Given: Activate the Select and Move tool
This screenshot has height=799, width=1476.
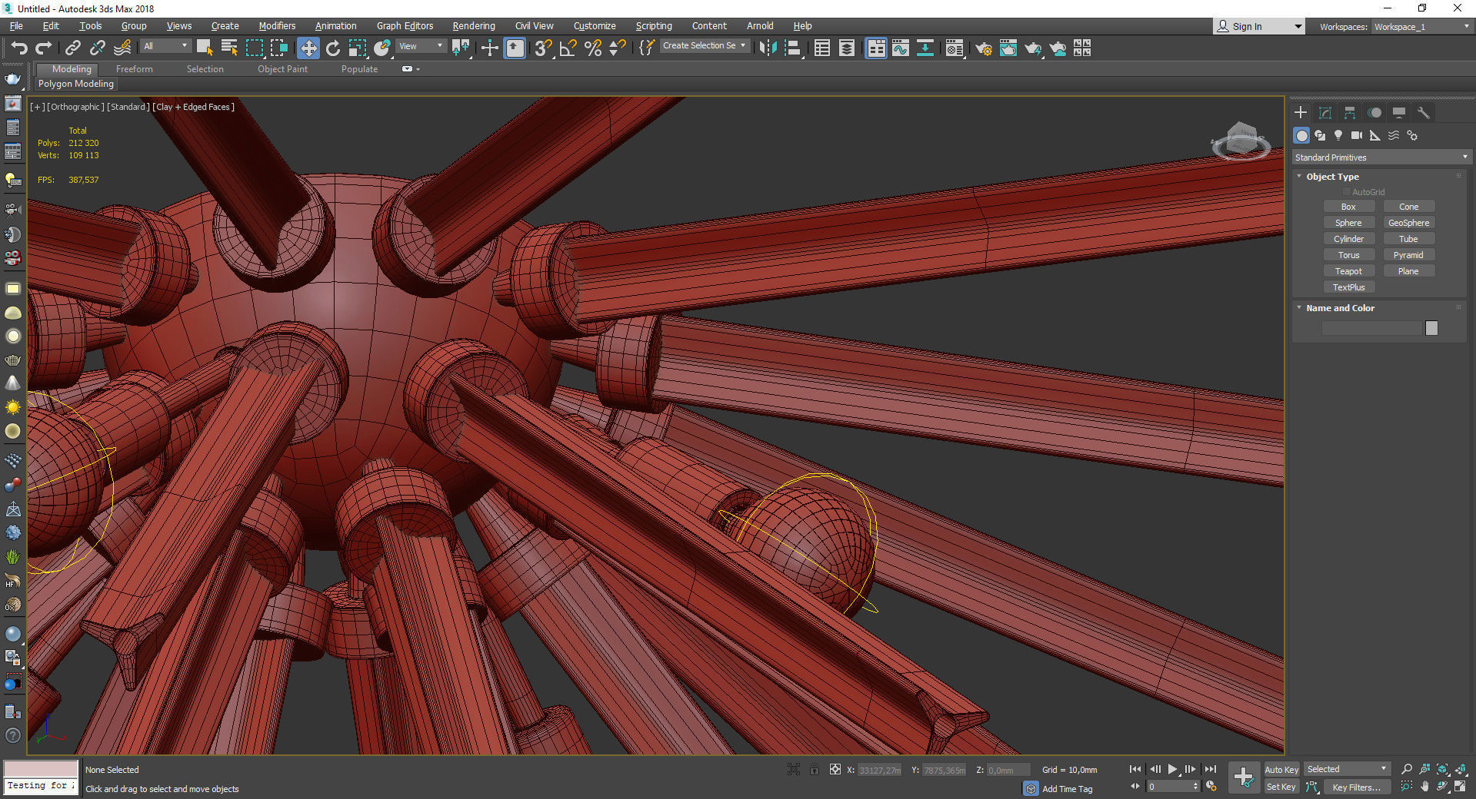Looking at the screenshot, I should 308,48.
